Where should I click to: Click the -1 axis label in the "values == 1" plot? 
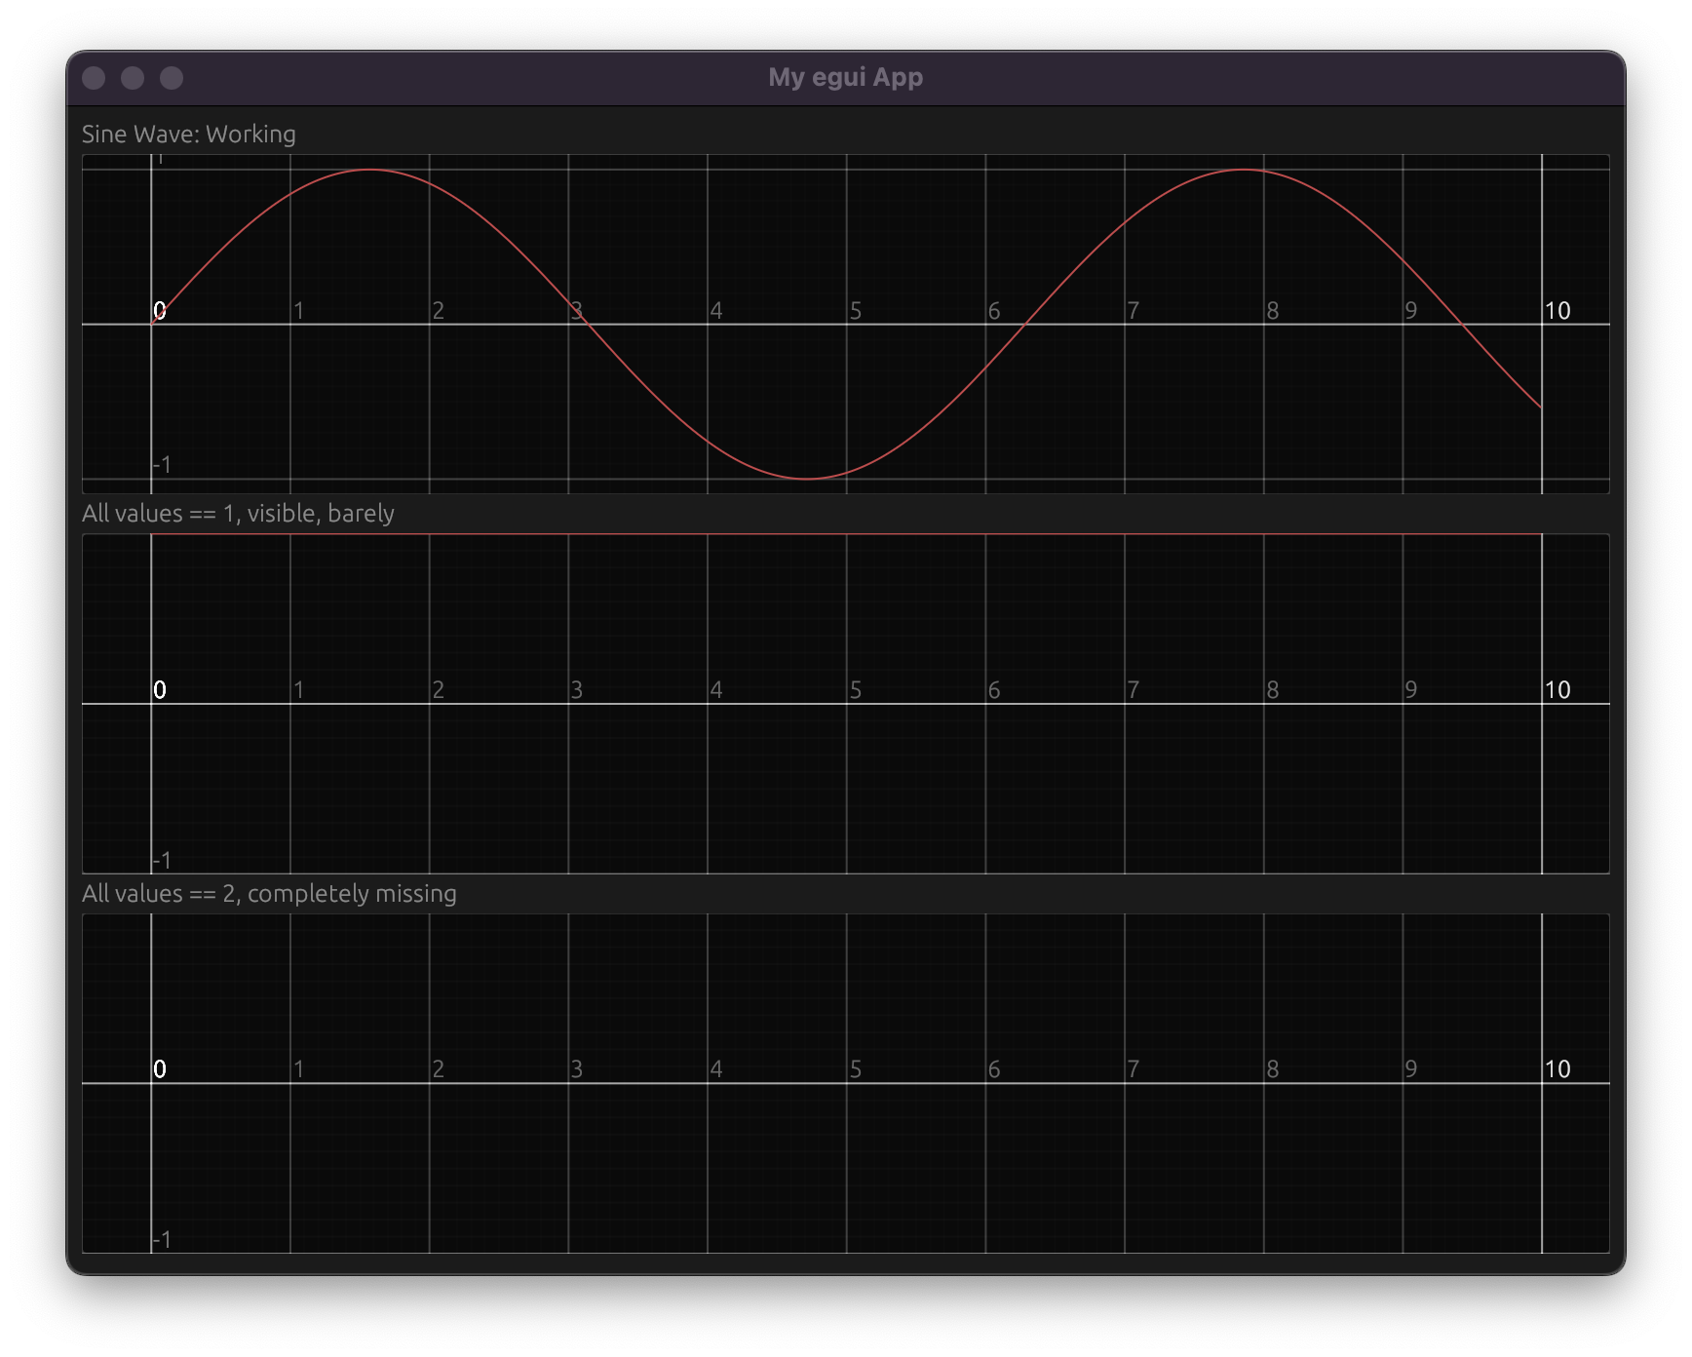(x=163, y=861)
